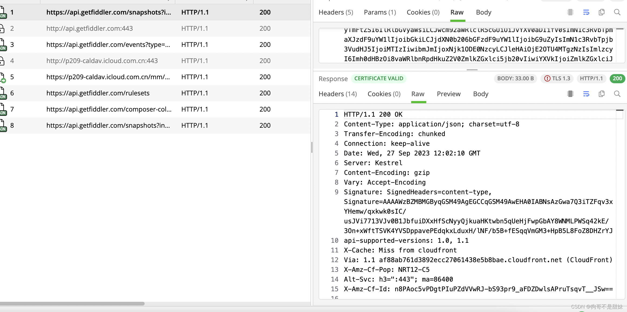Click the 'api-supported-versions' header line
Viewport: 627px width, 312px height.
[406, 241]
